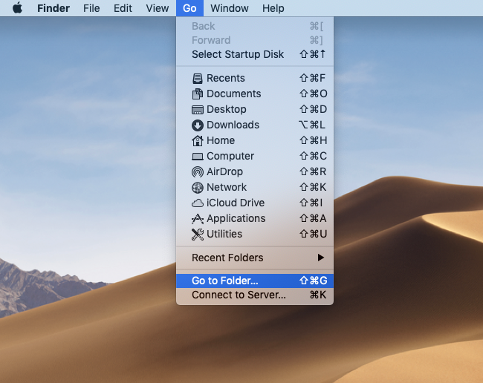The height and width of the screenshot is (383, 483).
Task: Choose Go to Folder… entry
Action: [255, 281]
